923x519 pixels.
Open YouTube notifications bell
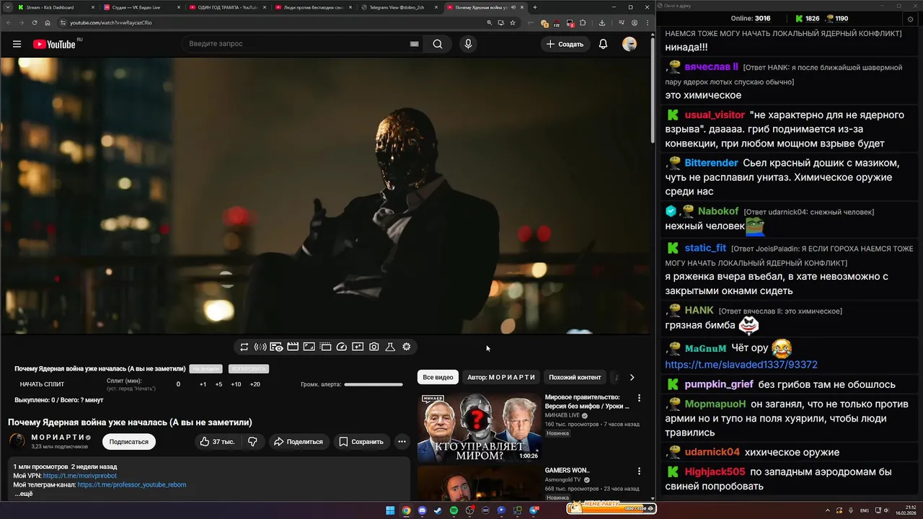pos(603,44)
